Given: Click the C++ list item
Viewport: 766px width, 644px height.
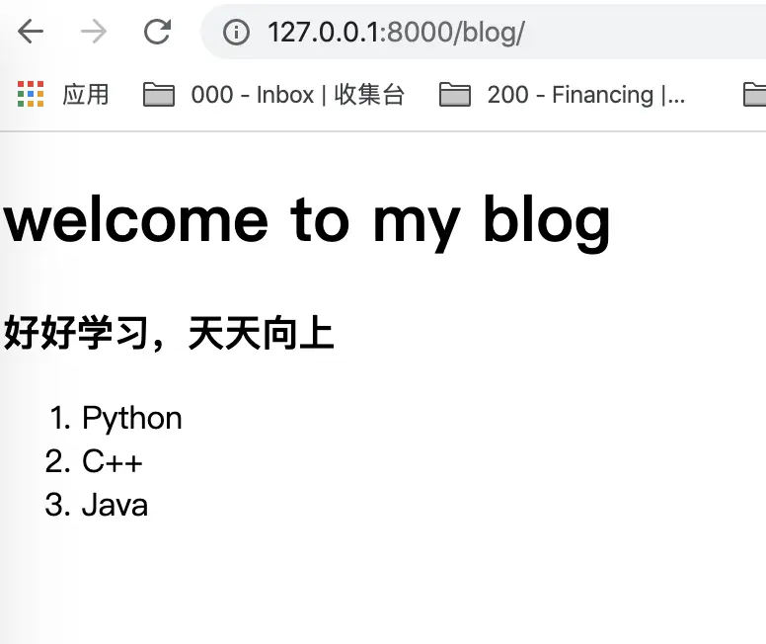Looking at the screenshot, I should 113,461.
